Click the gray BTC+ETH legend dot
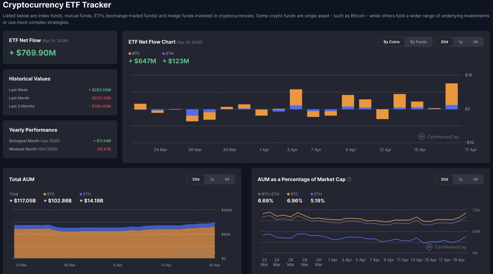This screenshot has height=274, width=493. (x=259, y=194)
